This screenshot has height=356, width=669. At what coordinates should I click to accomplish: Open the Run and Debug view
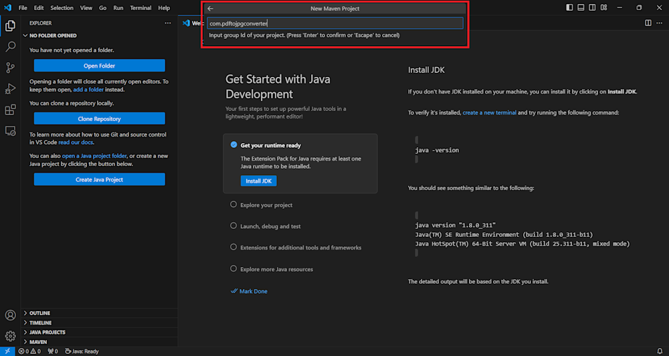click(x=10, y=88)
